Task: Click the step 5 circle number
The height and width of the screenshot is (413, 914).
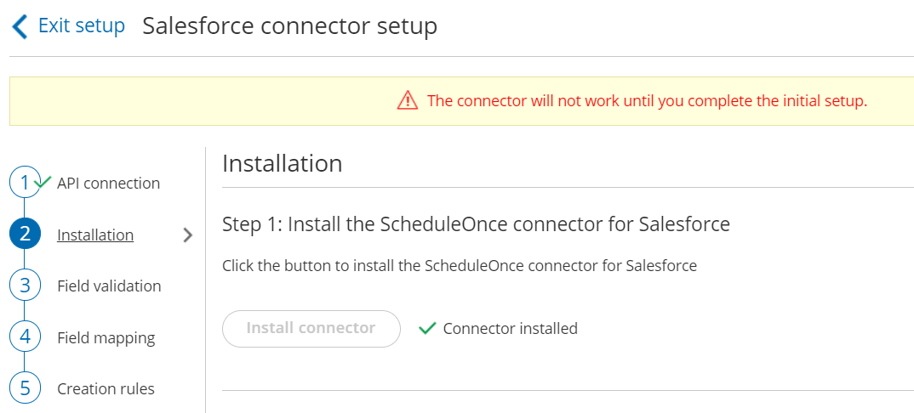Action: (x=25, y=388)
